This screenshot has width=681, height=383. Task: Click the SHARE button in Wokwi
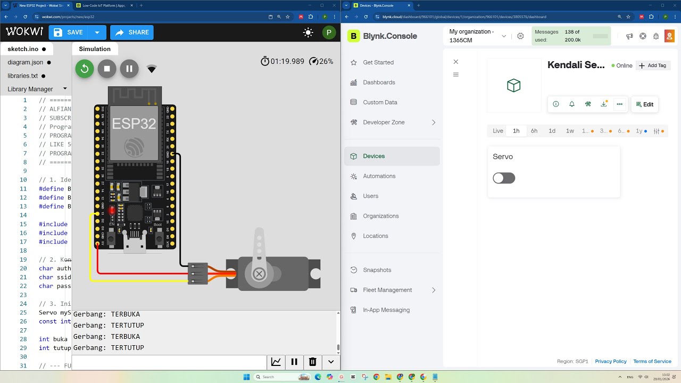[132, 32]
